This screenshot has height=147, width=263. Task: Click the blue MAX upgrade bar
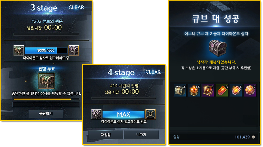click(x=124, y=114)
